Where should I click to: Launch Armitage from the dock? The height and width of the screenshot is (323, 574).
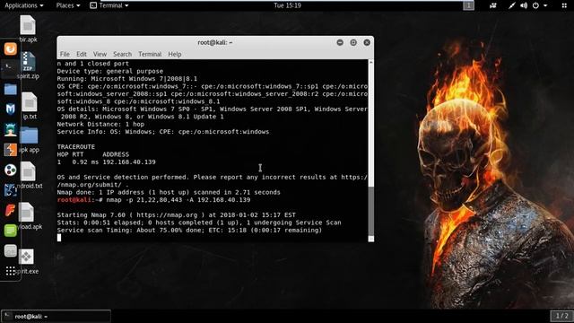pos(10,129)
